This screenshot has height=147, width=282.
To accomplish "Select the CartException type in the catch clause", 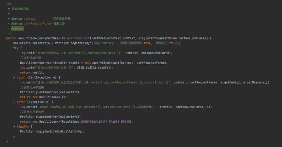I will (40, 77).
